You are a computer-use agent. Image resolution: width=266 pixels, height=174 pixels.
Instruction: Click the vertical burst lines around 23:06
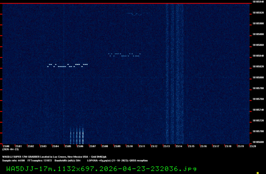click(77, 135)
